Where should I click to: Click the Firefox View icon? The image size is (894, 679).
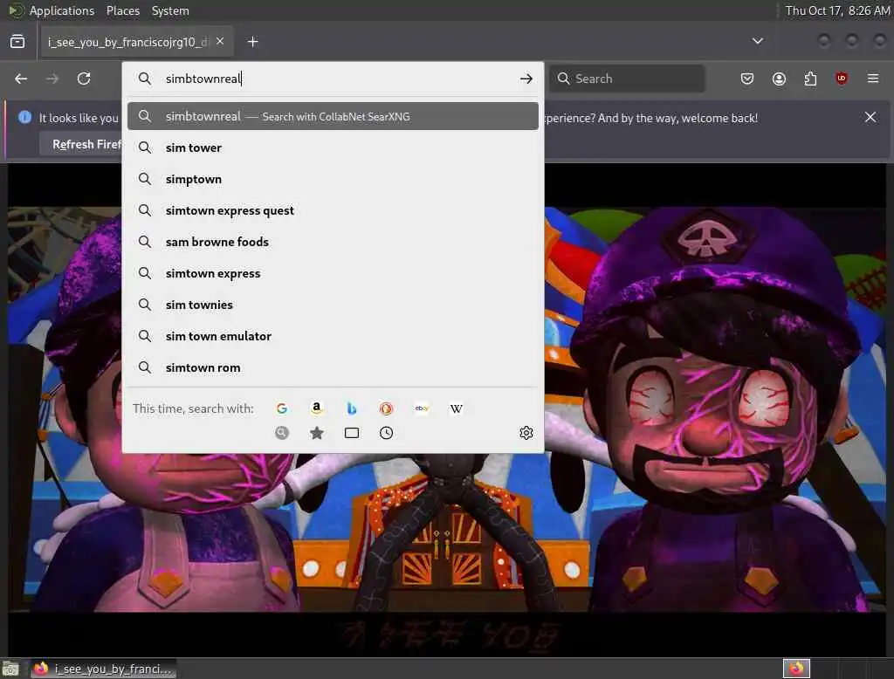(x=17, y=42)
